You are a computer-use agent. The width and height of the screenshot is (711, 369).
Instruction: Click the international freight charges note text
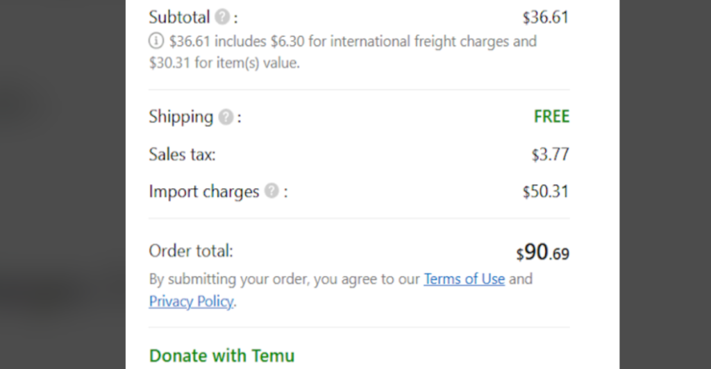coord(353,41)
